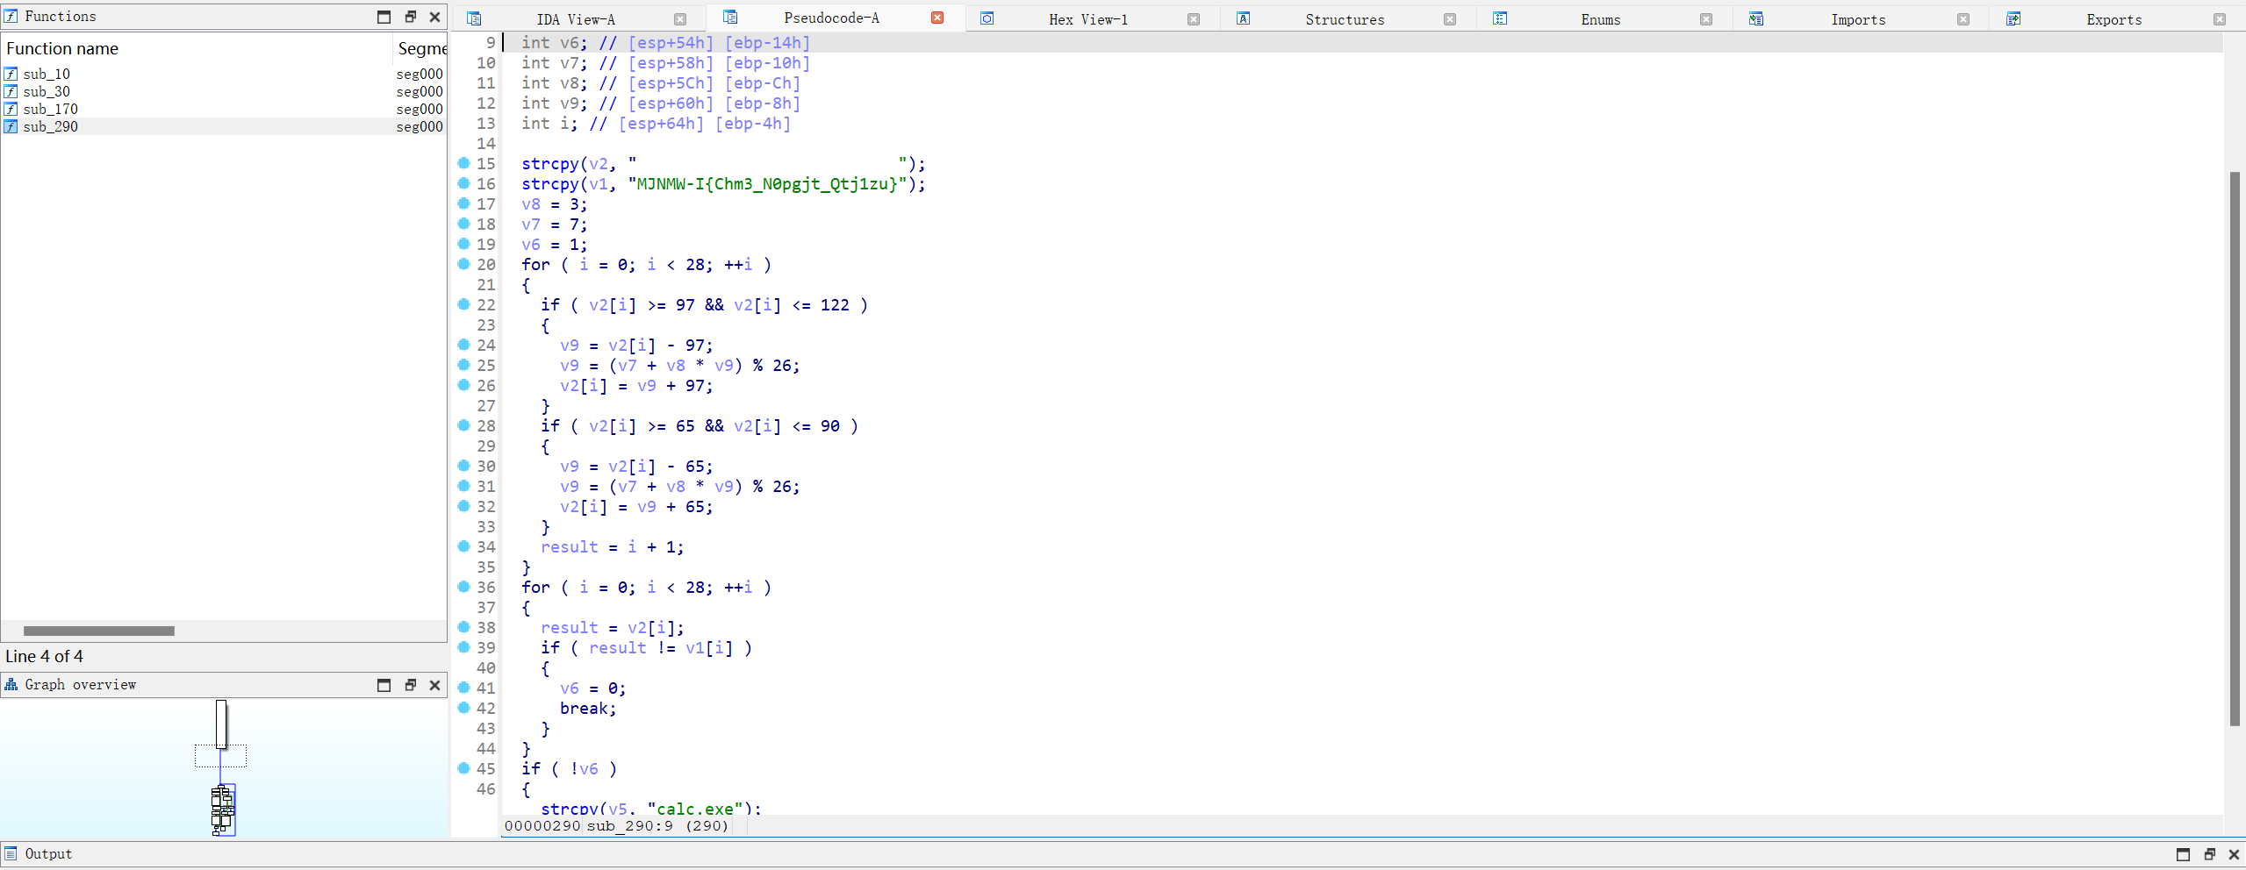Click the IDA View-A tab icon
Screen dimensions: 2246x870
(474, 18)
